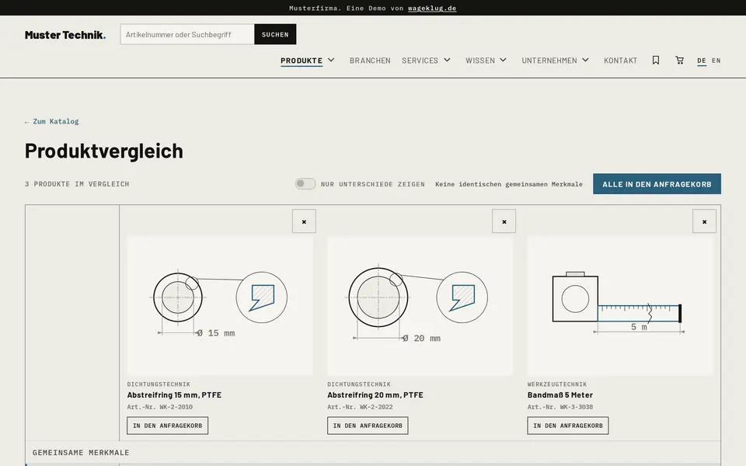The image size is (746, 466).
Task: Open Abstreifring 15 mm, PTFE title
Action: point(174,395)
